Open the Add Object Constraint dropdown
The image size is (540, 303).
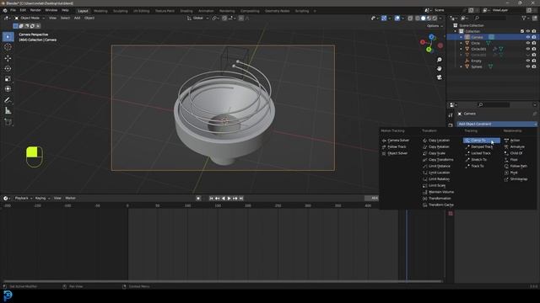(x=497, y=124)
